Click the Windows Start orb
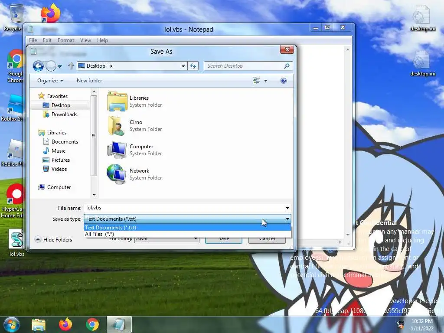Screen dimensions: 444x333 coord(11,324)
